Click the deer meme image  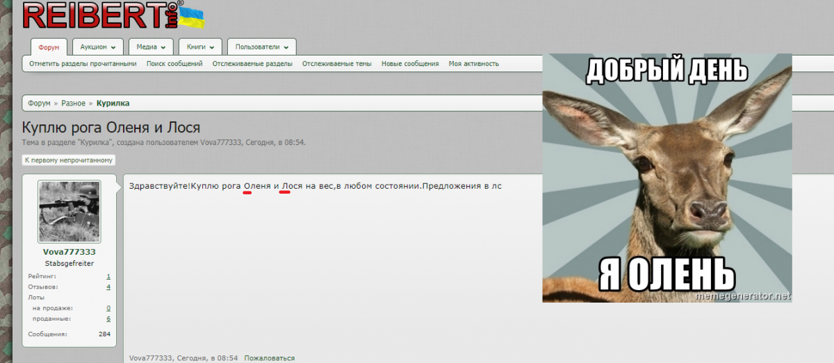(667, 178)
